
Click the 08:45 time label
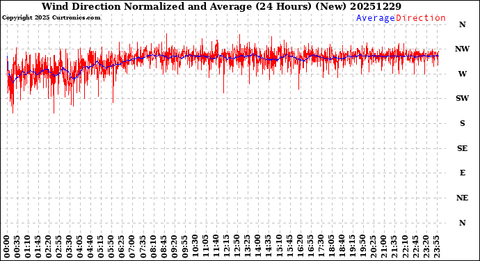point(163,246)
